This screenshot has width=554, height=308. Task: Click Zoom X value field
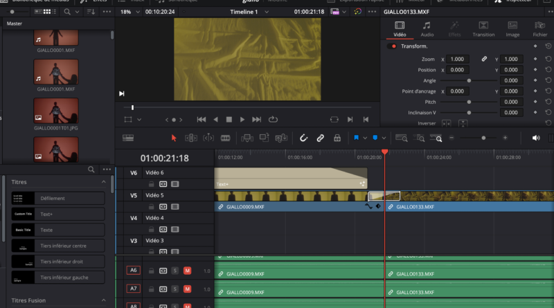457,59
